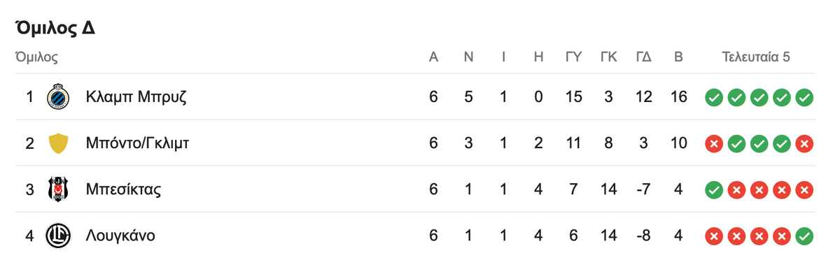Click Club Brugge's 16 points value
This screenshot has width=840, height=274.
click(678, 97)
